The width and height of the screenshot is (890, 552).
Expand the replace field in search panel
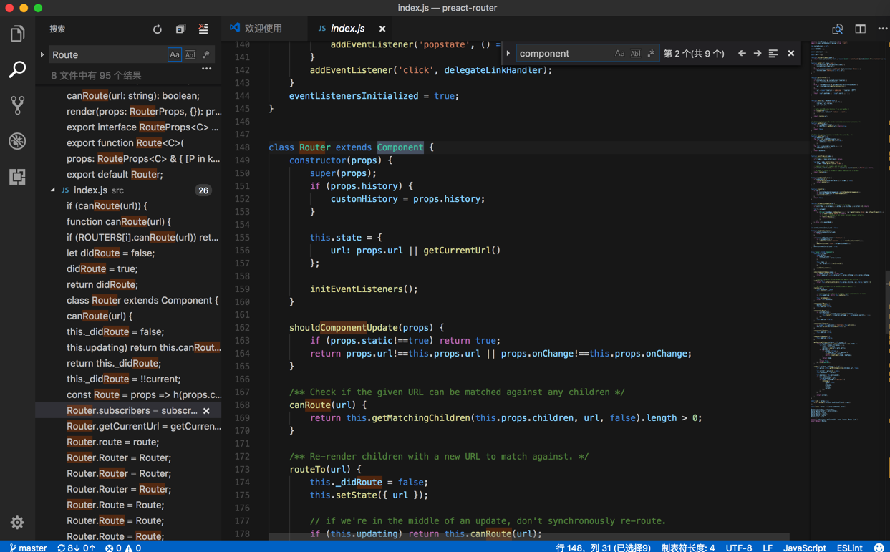click(x=42, y=54)
